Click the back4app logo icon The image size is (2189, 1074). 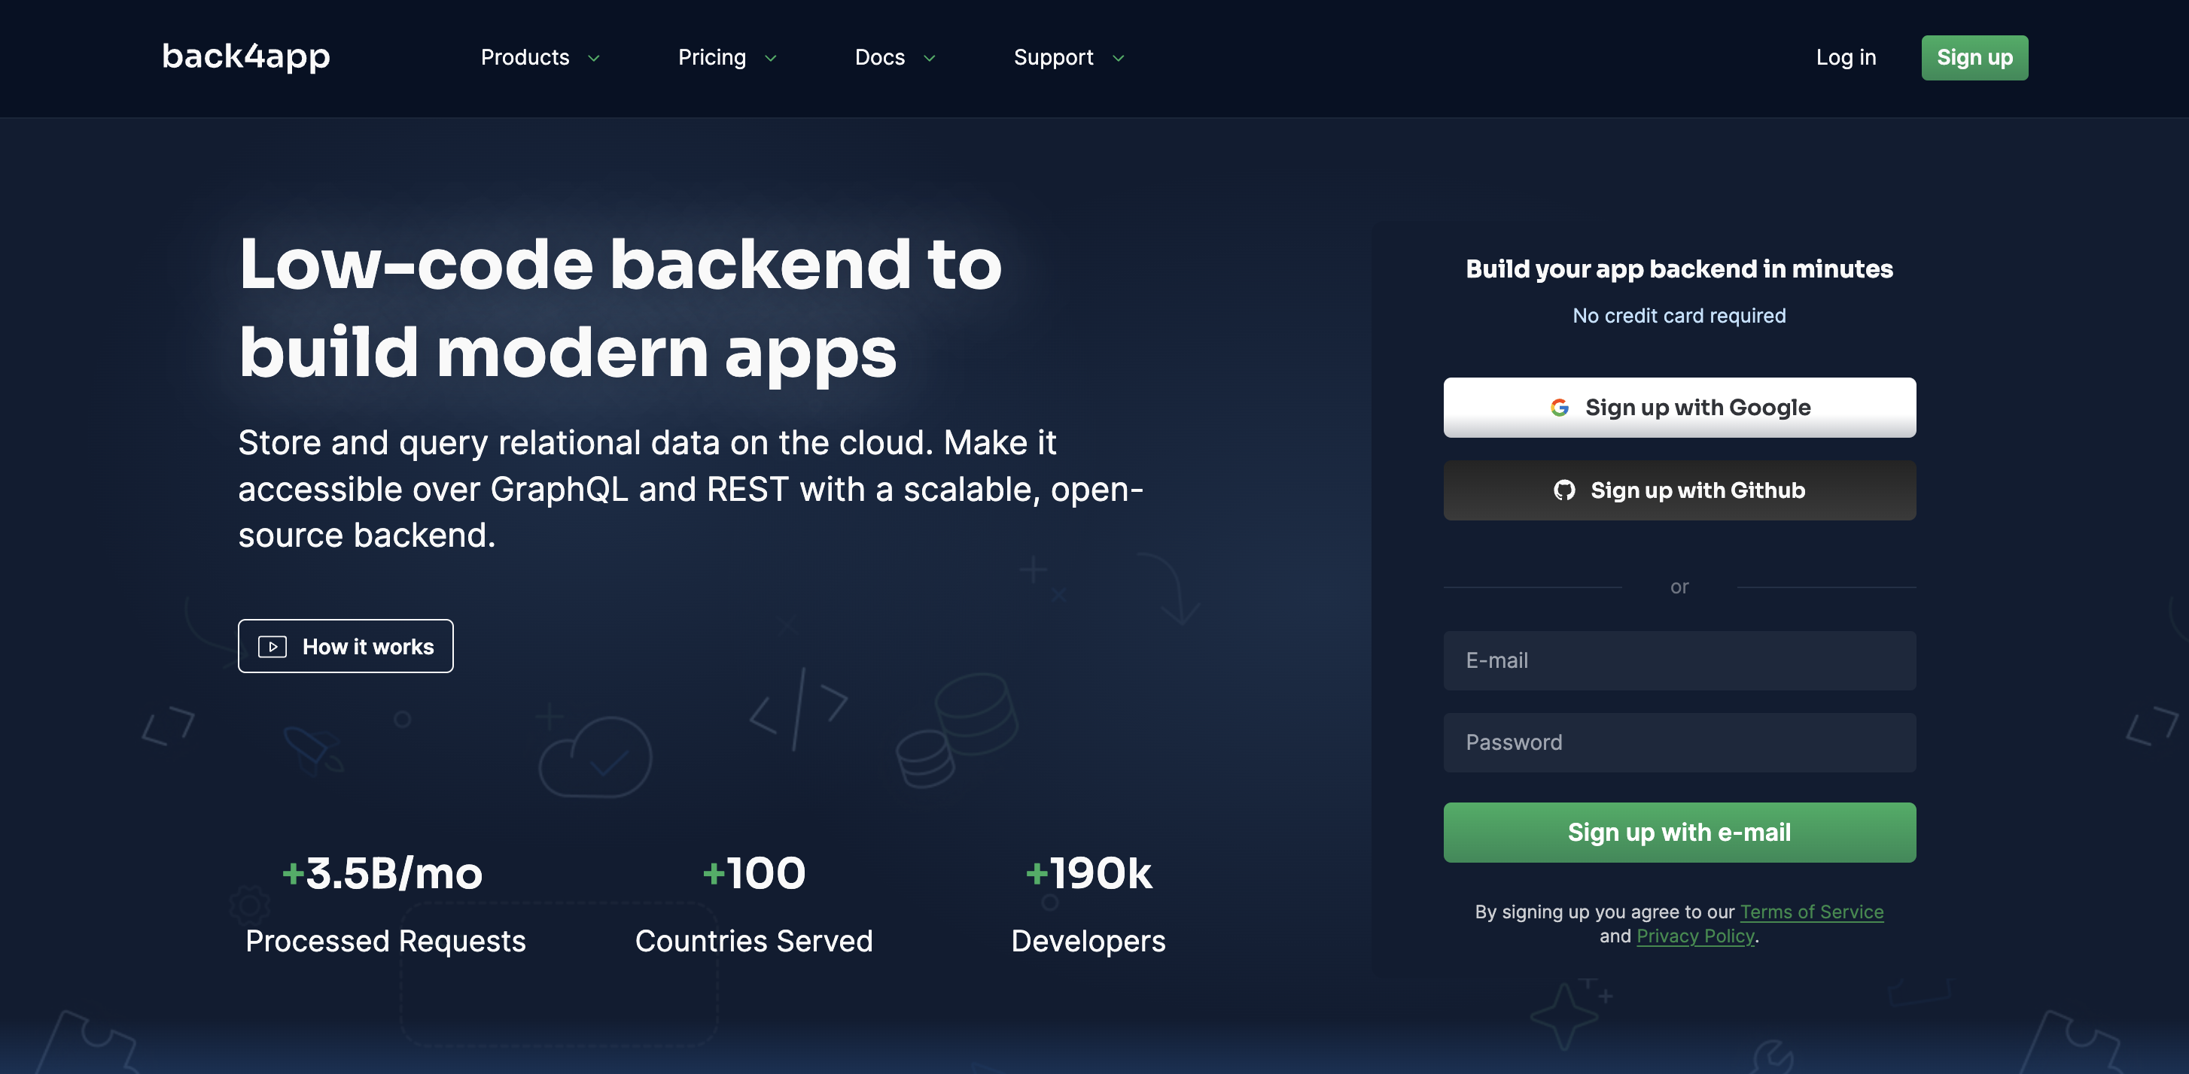point(245,57)
